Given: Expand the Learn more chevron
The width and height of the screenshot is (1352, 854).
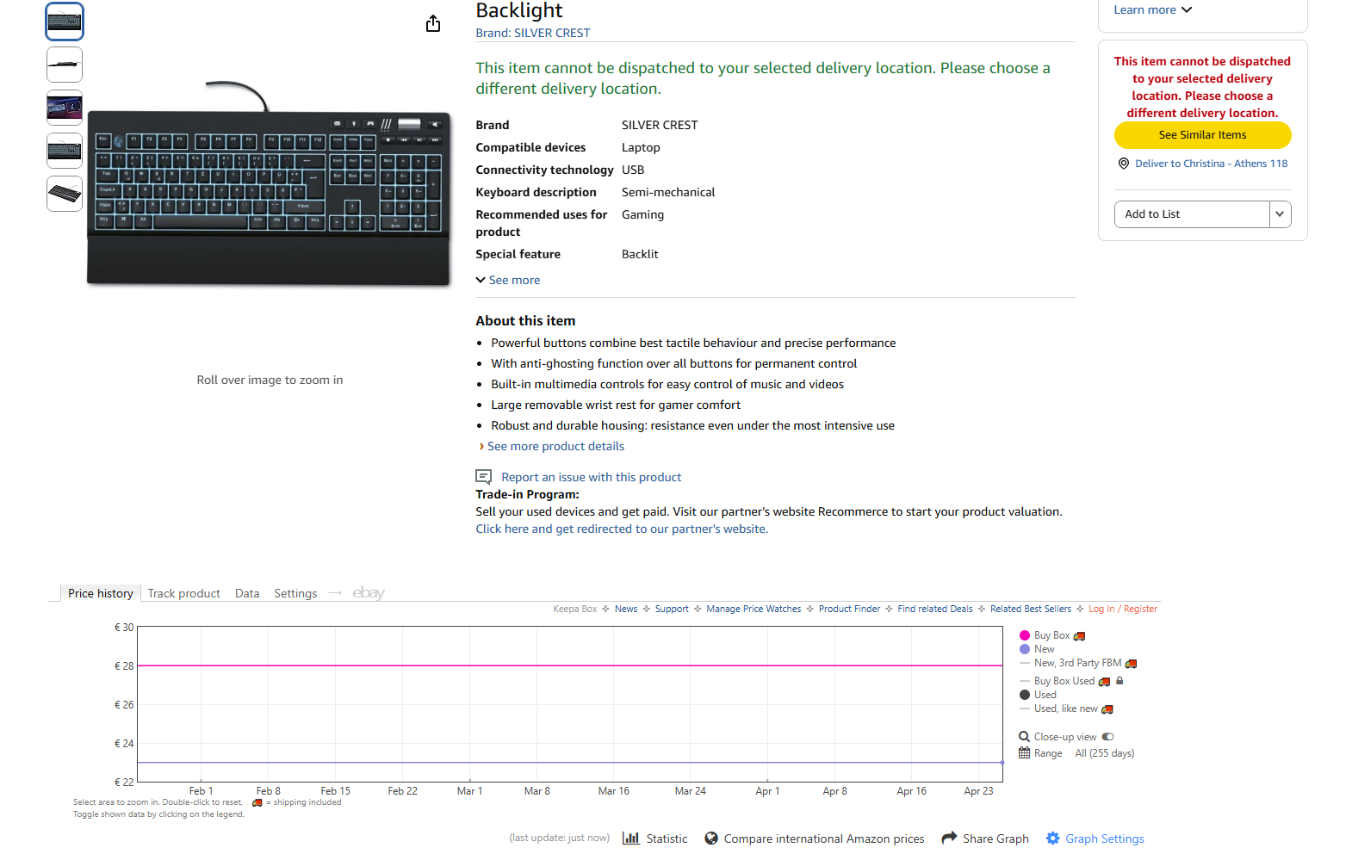Looking at the screenshot, I should [1187, 10].
